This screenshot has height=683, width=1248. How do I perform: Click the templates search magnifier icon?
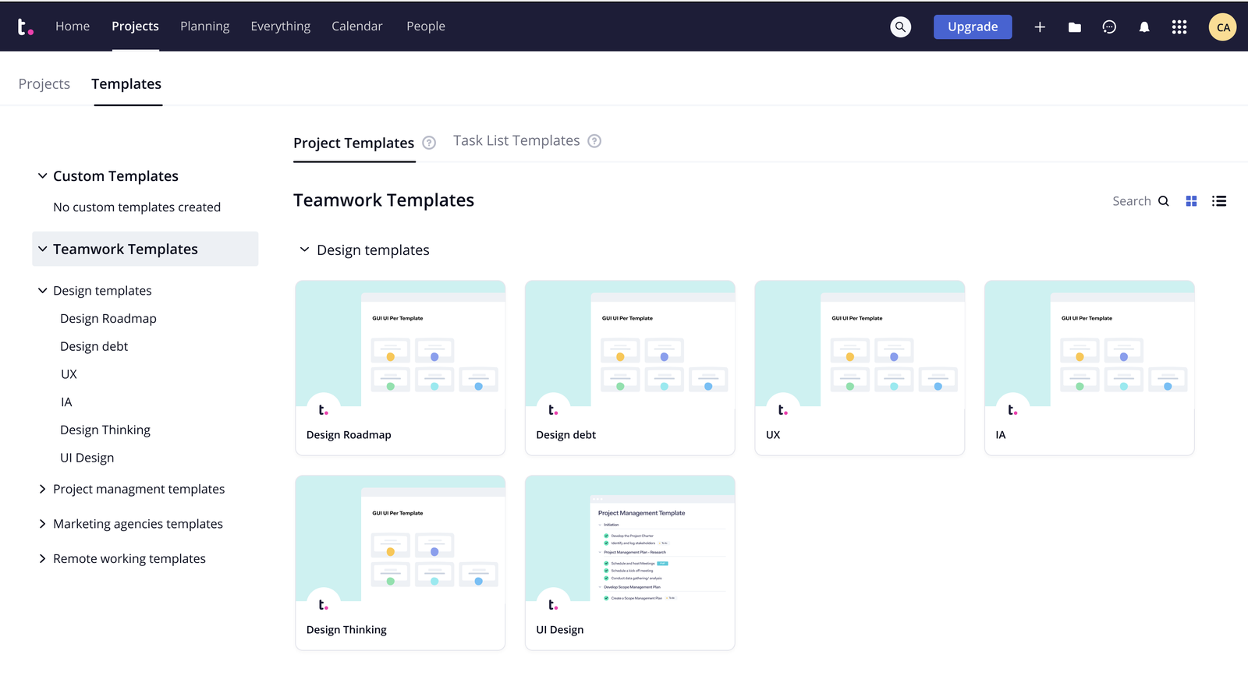[1164, 201]
